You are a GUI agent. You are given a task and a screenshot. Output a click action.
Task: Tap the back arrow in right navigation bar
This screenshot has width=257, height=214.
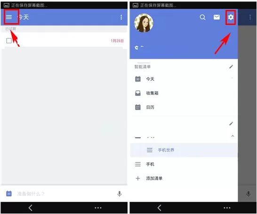160,208
